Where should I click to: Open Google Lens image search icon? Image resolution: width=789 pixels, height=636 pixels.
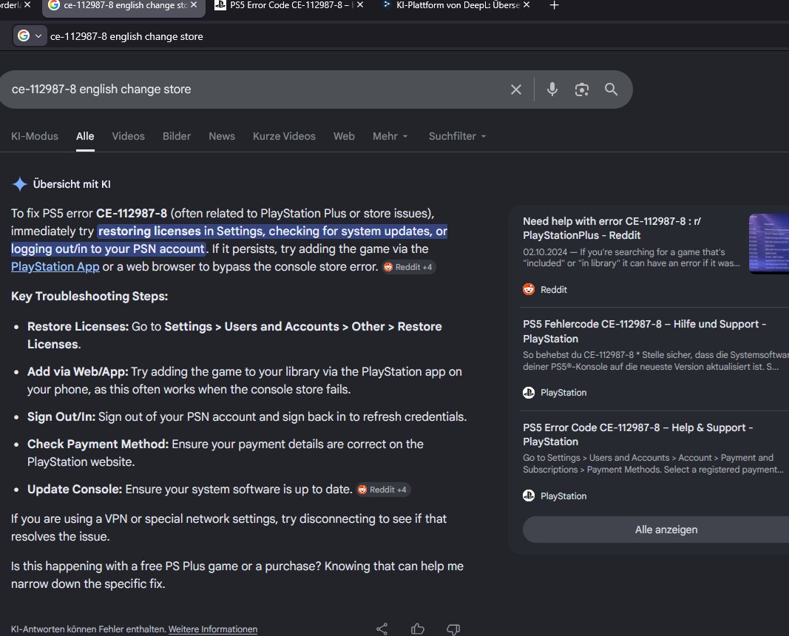582,89
